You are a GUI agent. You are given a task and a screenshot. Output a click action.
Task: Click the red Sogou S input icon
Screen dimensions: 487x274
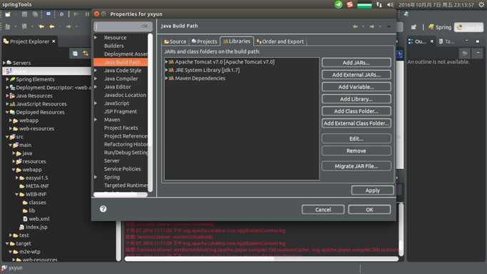(349, 5)
